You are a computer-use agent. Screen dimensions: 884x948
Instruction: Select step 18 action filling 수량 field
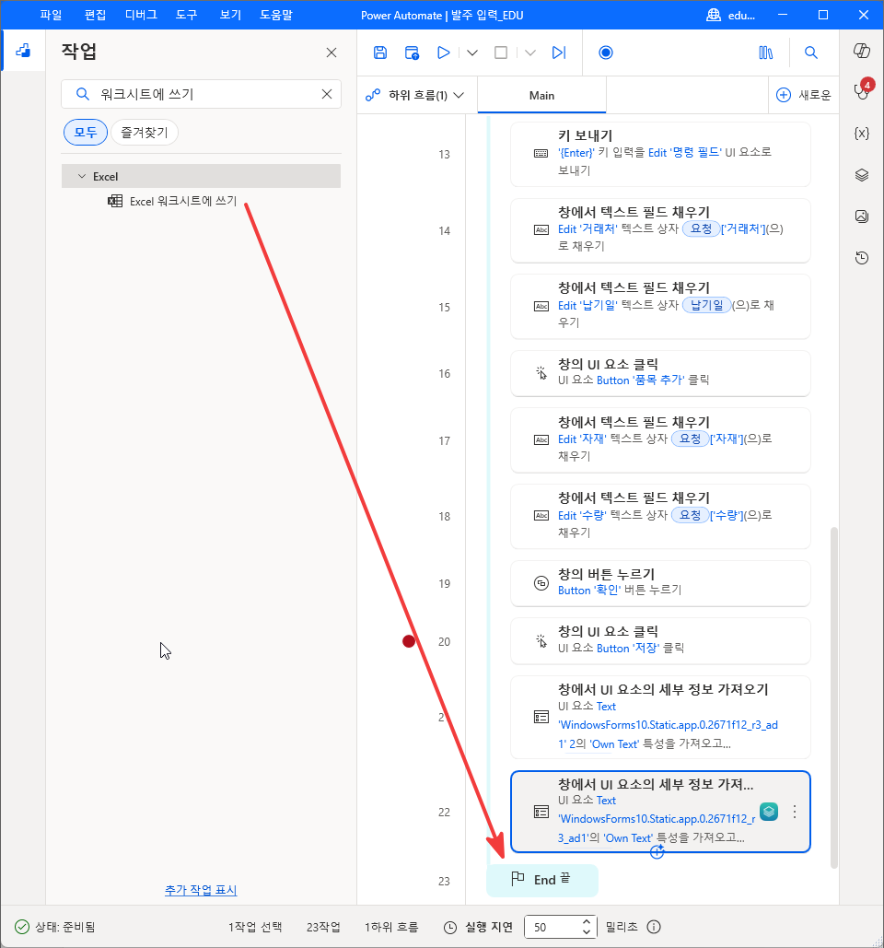[660, 516]
